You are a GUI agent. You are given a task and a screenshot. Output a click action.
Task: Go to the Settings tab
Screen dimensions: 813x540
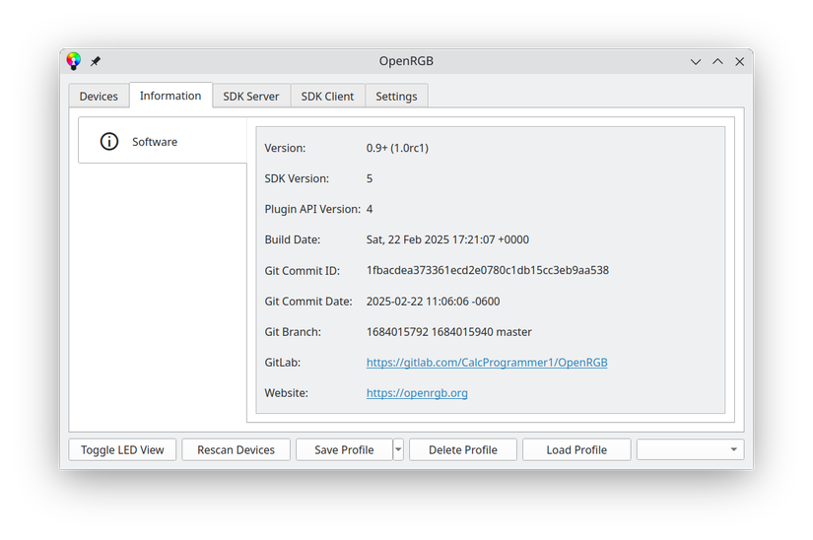coord(397,97)
